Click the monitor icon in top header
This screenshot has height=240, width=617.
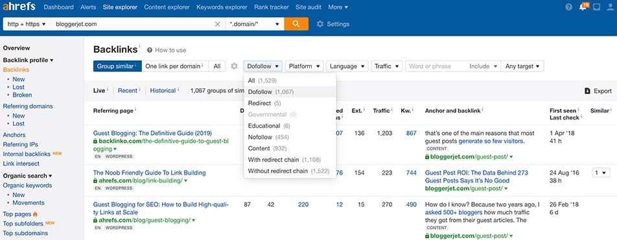tap(596, 7)
